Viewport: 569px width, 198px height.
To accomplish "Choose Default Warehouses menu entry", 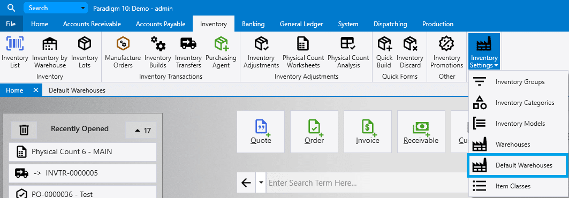I will click(518, 165).
